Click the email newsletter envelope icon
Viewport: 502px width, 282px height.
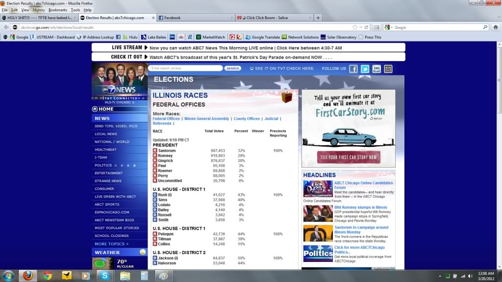coord(388,69)
